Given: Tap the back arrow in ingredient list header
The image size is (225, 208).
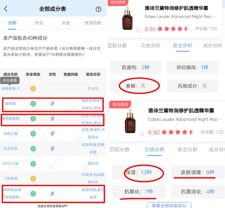Looking at the screenshot, I should point(6,9).
